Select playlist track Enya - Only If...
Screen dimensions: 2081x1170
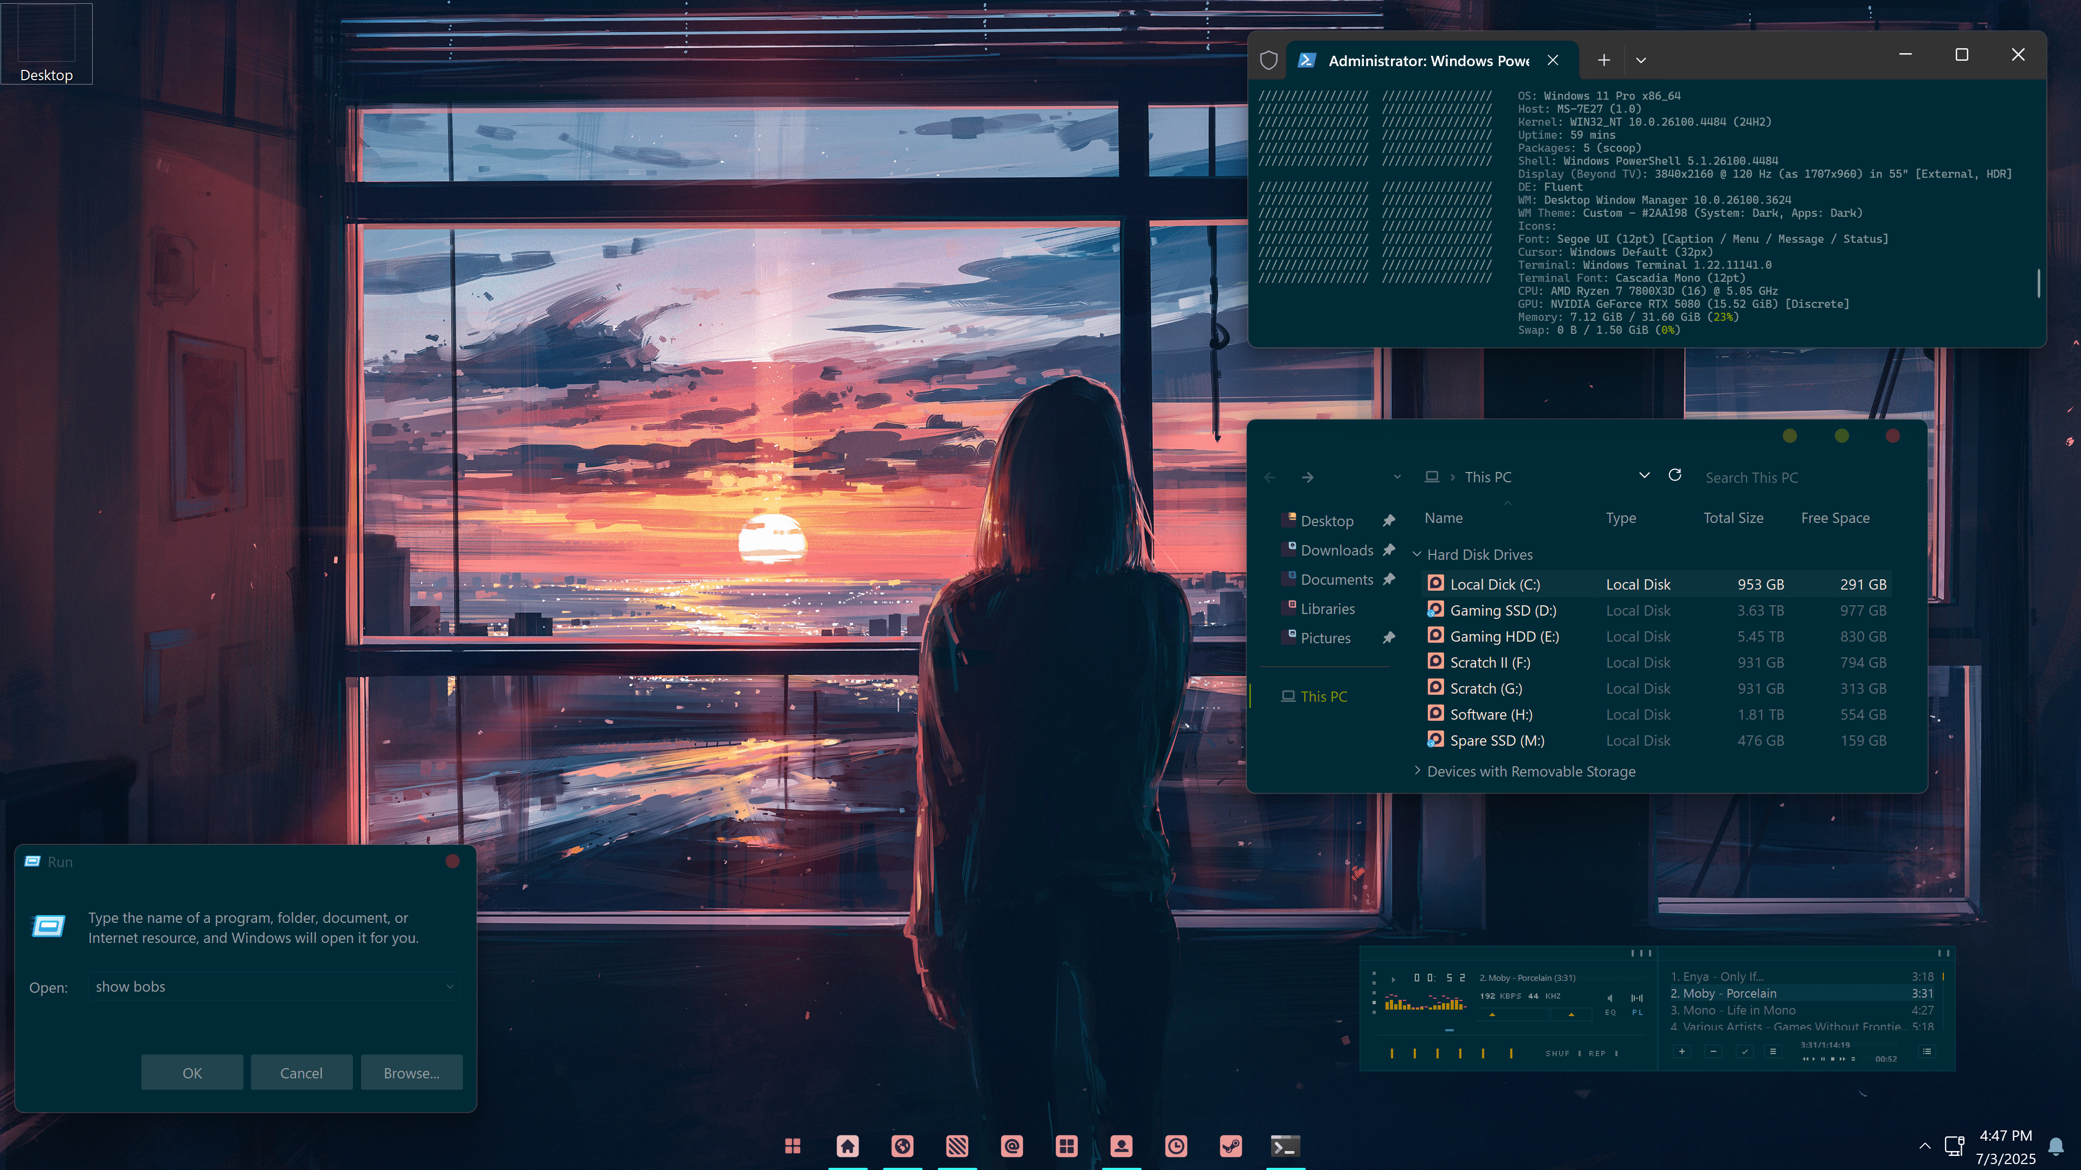(1801, 976)
